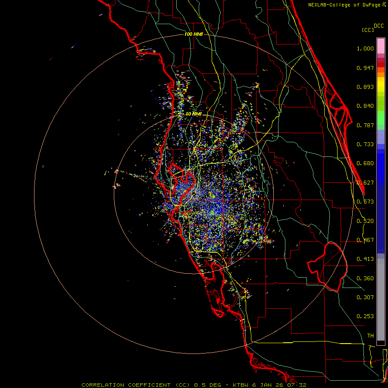Screen dimensions: 388x388
Task: Click the 0.467 legend value
Action: click(365, 240)
